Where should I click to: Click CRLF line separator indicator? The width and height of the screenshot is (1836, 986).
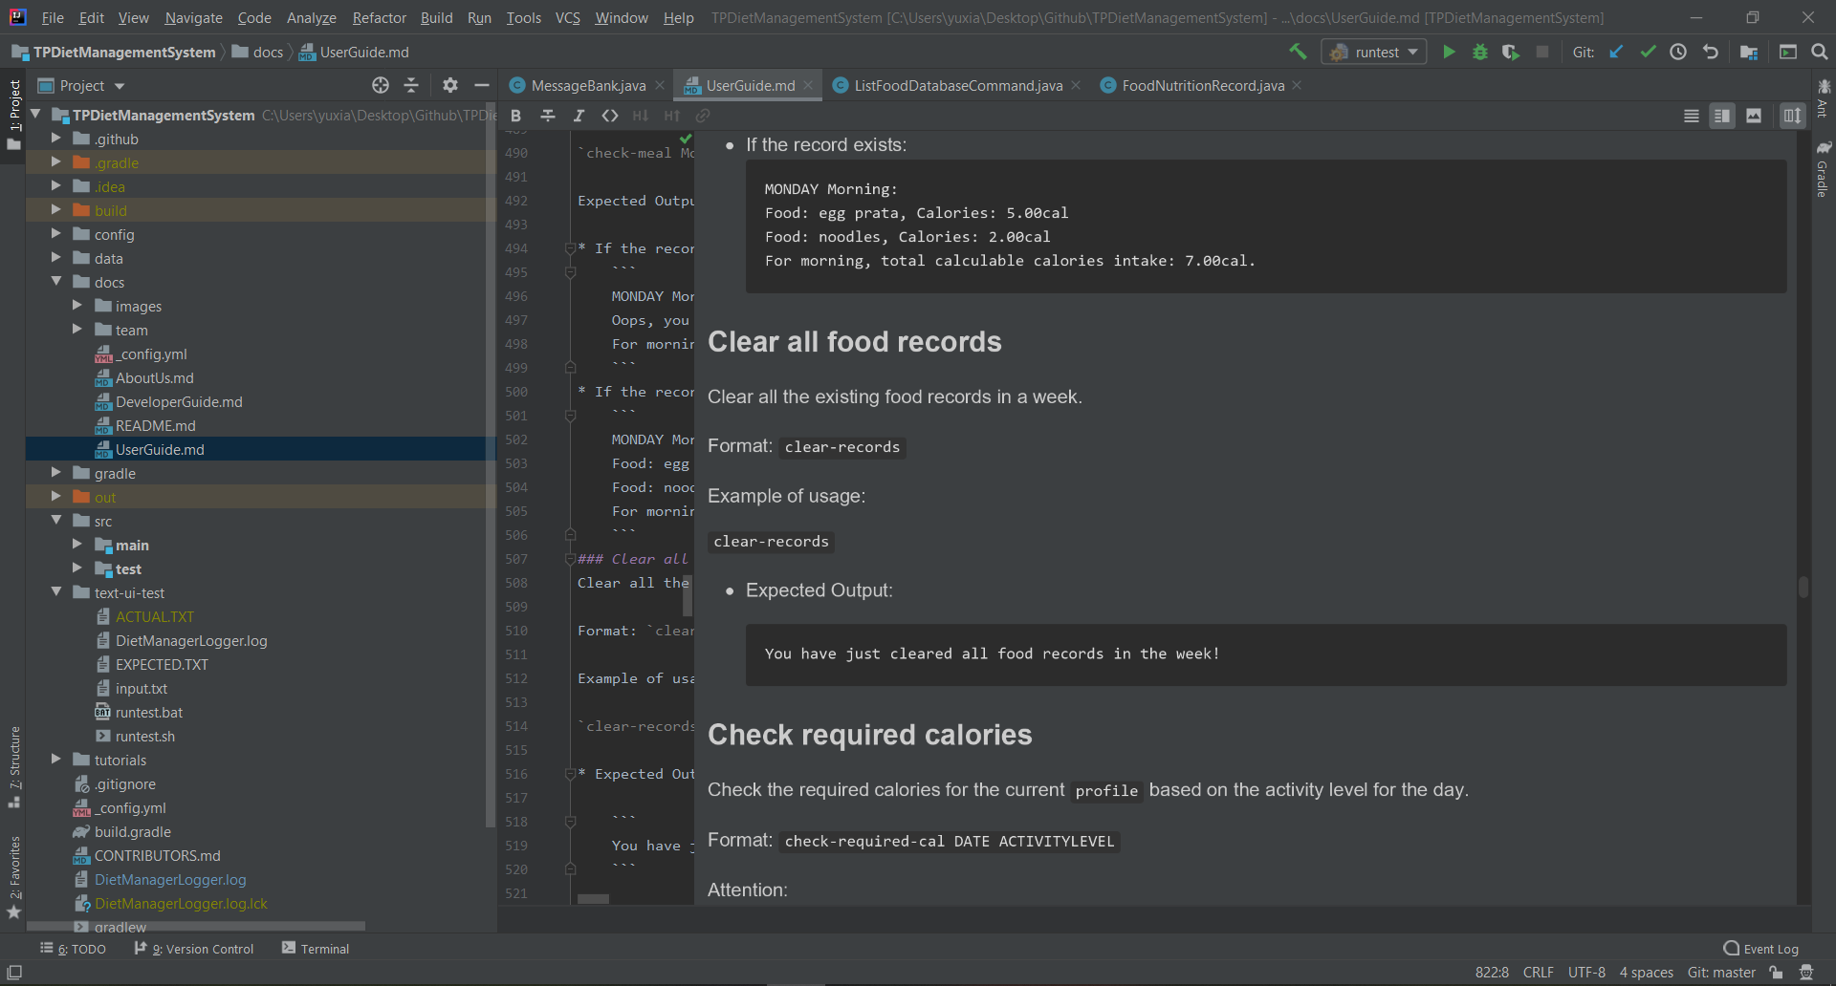[1538, 973]
